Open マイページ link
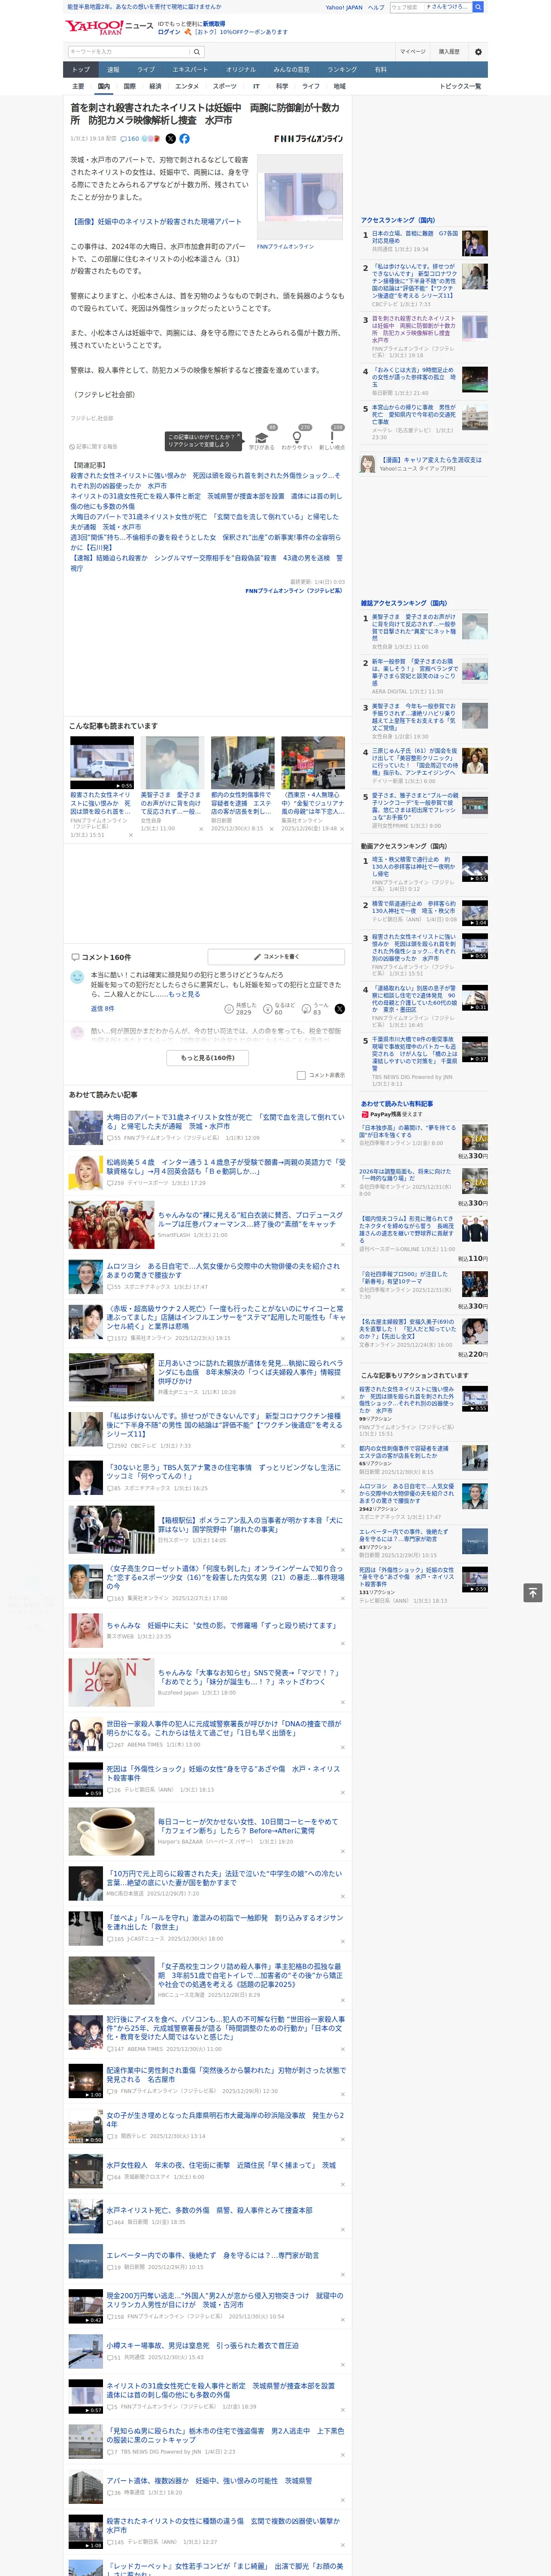 412,52
